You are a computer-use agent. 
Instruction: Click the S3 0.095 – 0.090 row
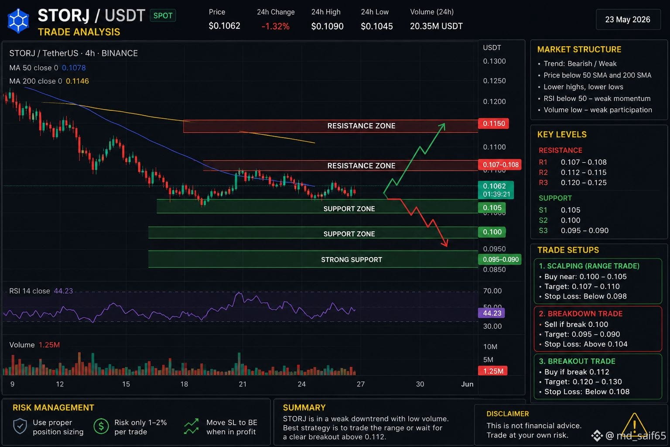tap(574, 230)
